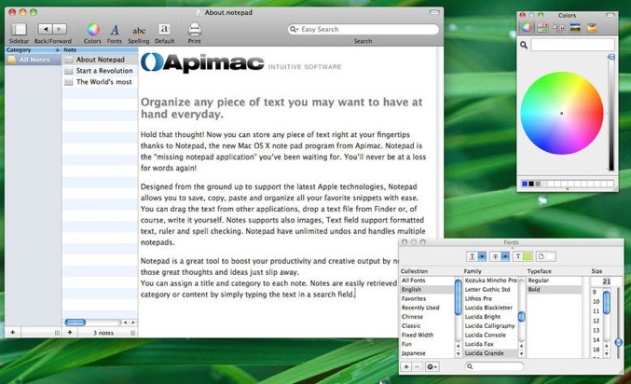Click the document color button in Fonts
Image resolution: width=631 pixels, height=384 pixels.
point(545,256)
